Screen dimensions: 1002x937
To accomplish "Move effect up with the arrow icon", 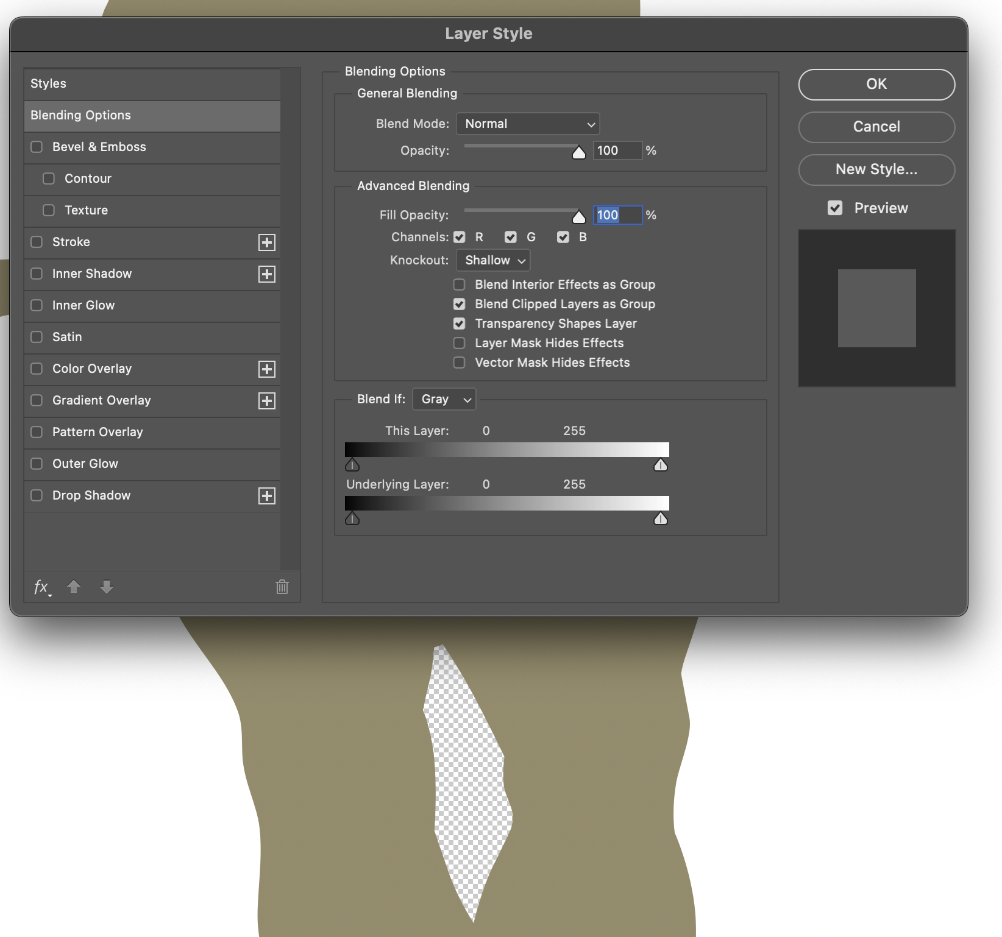I will tap(74, 587).
